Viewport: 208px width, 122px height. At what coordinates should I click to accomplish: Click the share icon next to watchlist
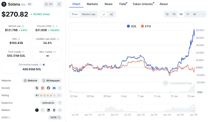coord(59,4)
